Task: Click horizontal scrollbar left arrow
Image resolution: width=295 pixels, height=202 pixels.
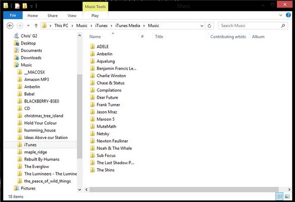Action: 86,190
